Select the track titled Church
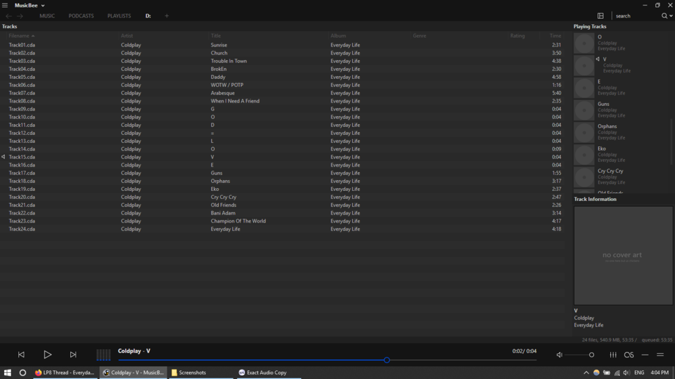675x379 pixels. [x=219, y=53]
